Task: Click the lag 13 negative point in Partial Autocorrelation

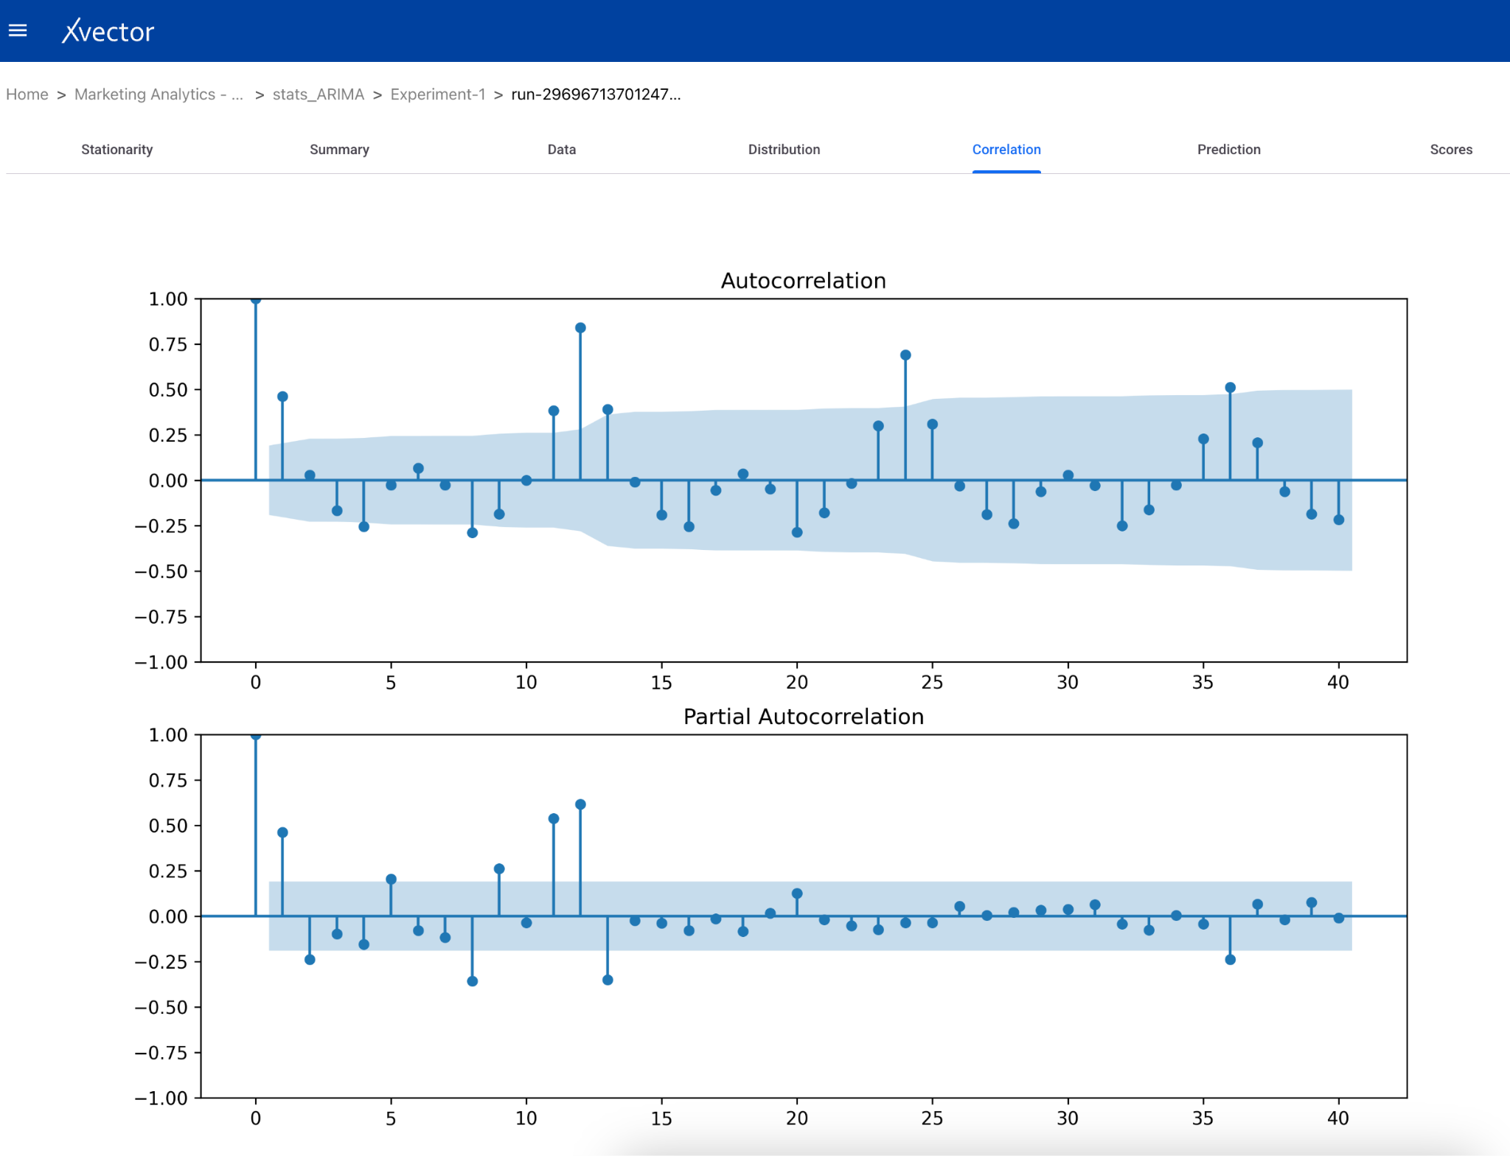Action: pyautogui.click(x=608, y=980)
